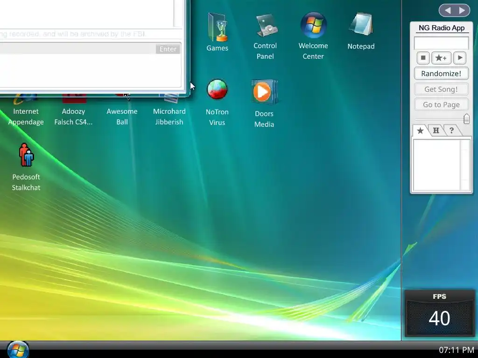Viewport: 478px width, 358px height.
Task: Select the Internet Appendage label
Action: tap(26, 117)
